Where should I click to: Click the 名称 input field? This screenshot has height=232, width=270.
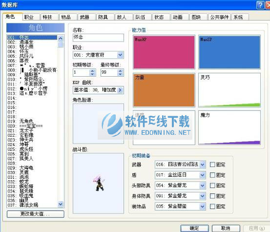[98, 38]
